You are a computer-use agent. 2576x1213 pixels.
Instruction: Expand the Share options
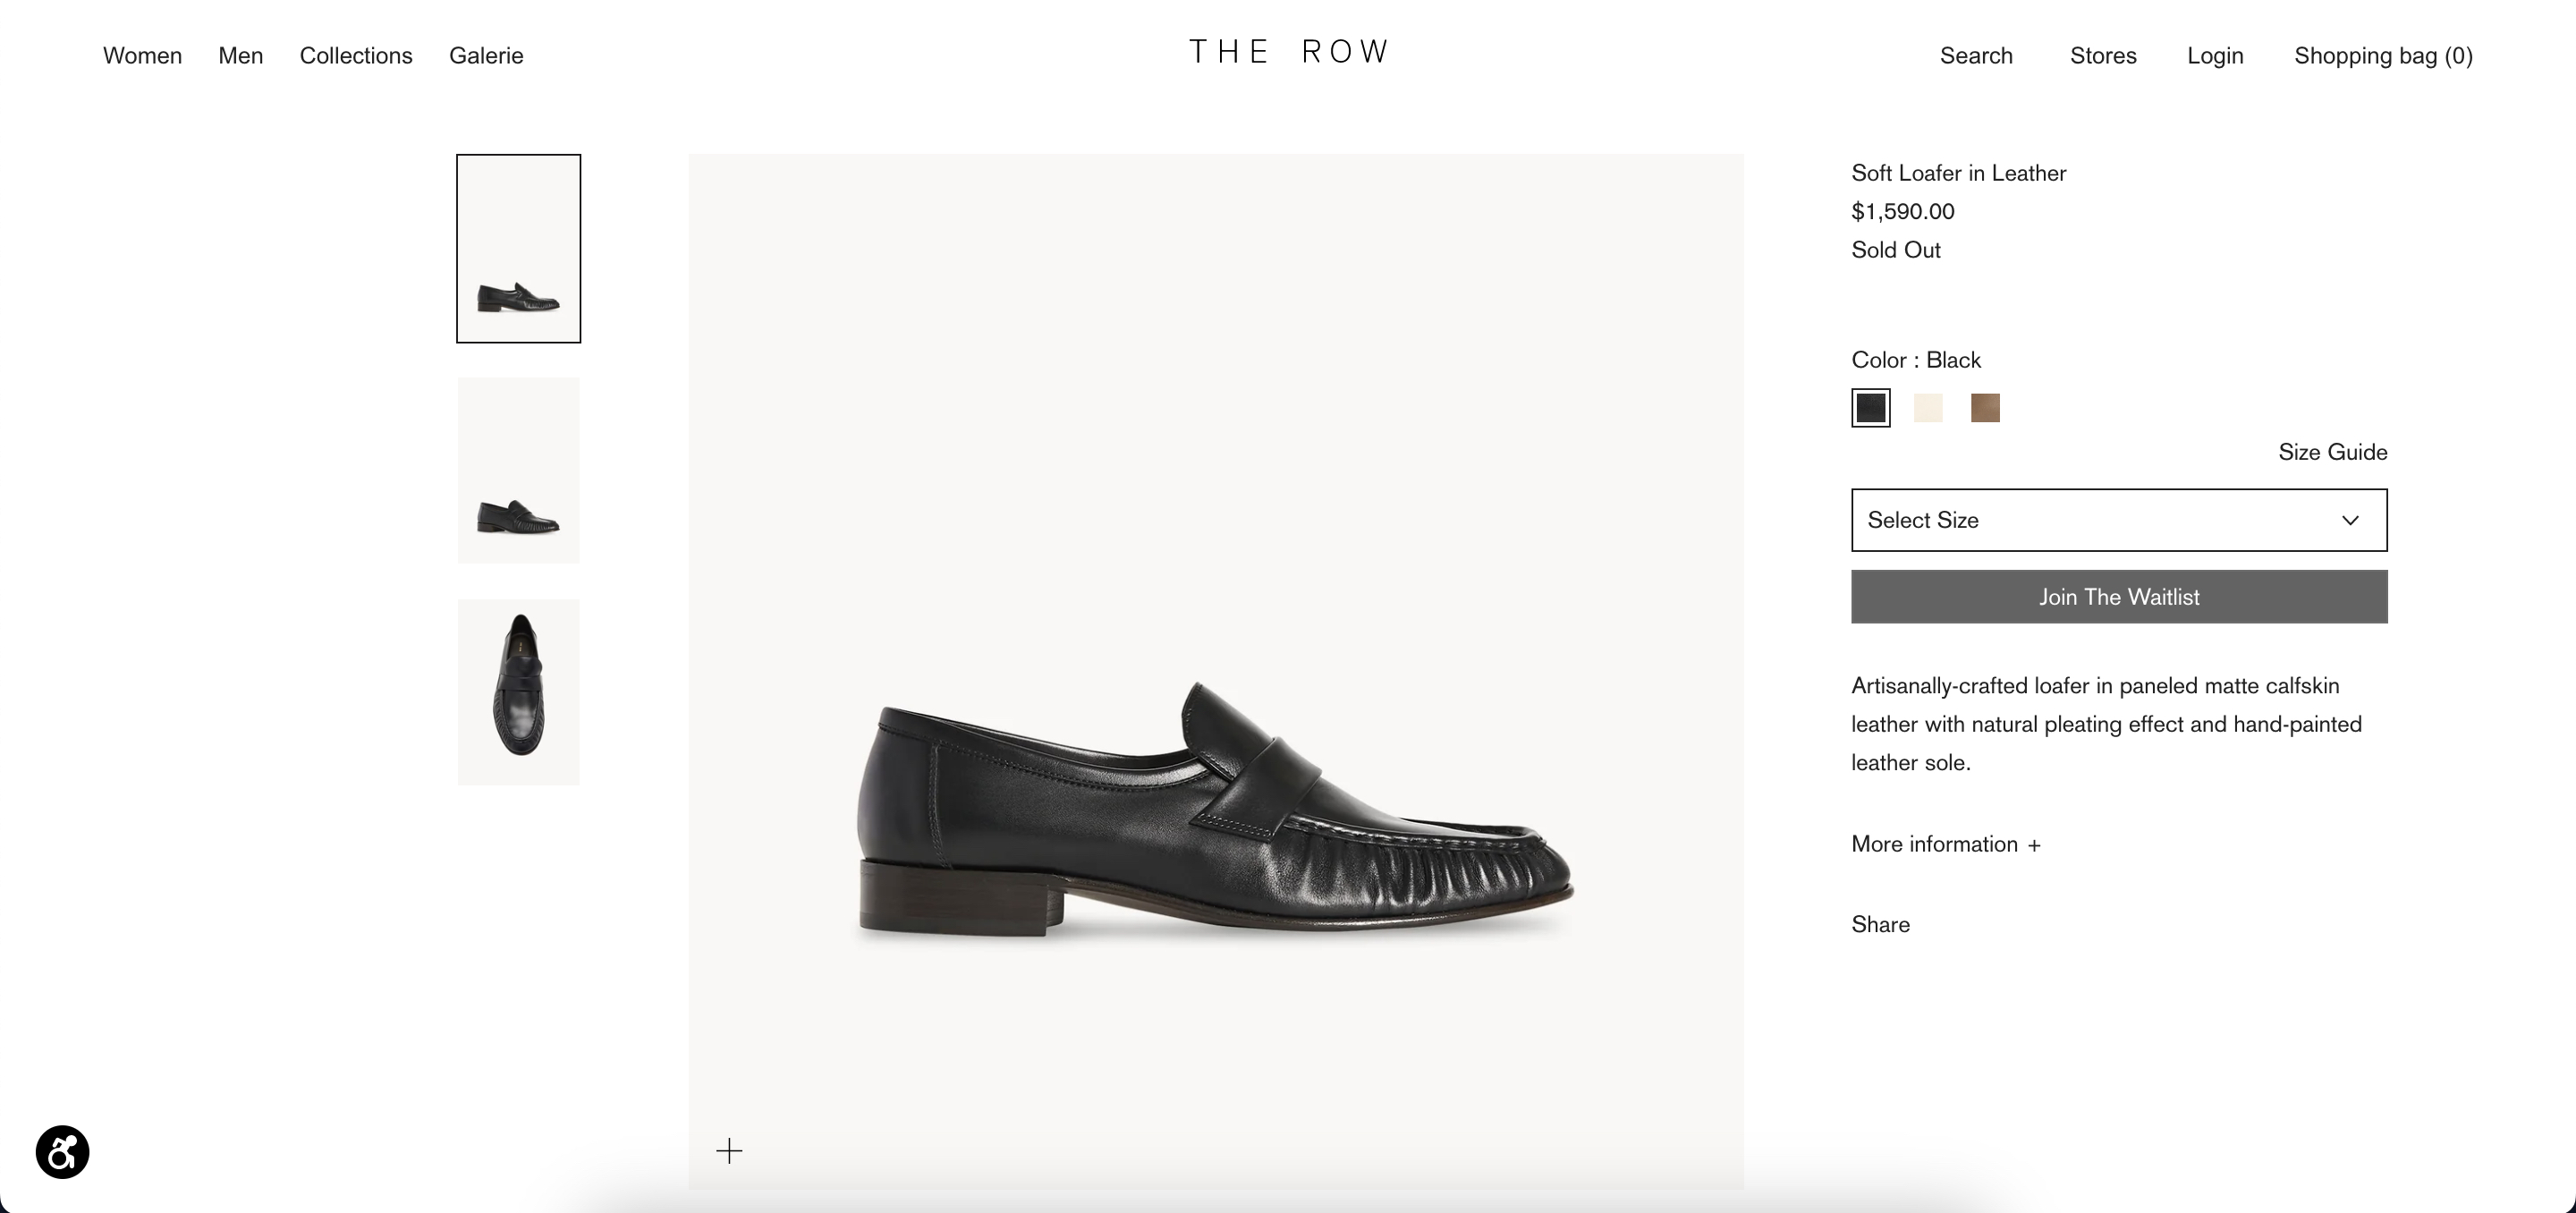click(x=1880, y=924)
